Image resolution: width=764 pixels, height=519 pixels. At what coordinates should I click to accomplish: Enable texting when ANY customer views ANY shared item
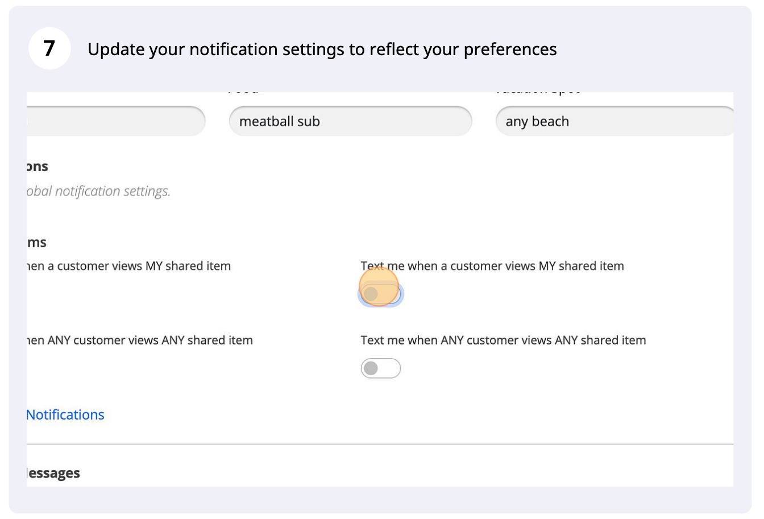tap(380, 368)
